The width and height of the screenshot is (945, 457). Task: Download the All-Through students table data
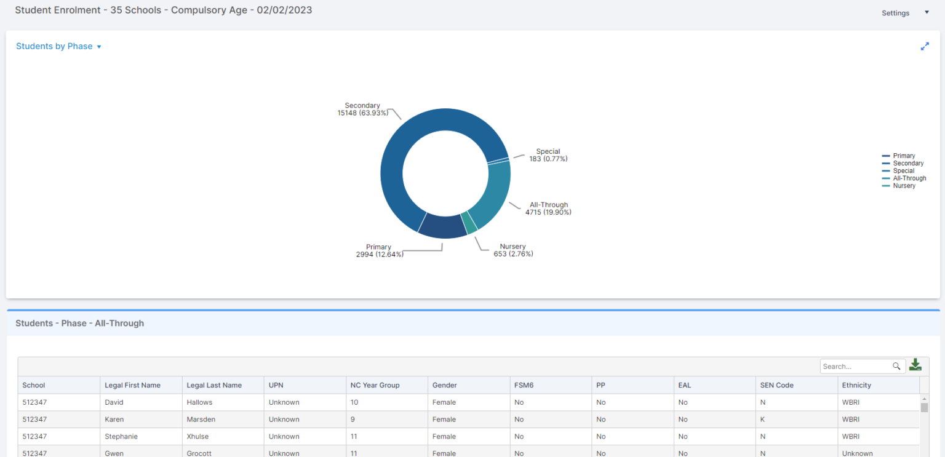pyautogui.click(x=915, y=365)
